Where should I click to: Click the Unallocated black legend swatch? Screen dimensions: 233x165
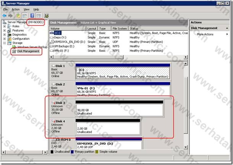click(x=52, y=152)
